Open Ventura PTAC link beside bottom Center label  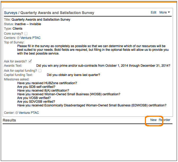tap(29, 113)
